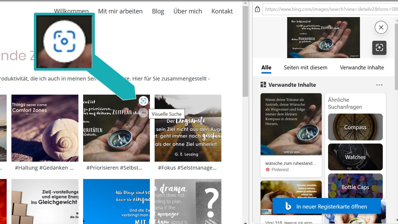Open more options via the three-dot ellipsis
This screenshot has width=398, height=224.
click(x=379, y=85)
